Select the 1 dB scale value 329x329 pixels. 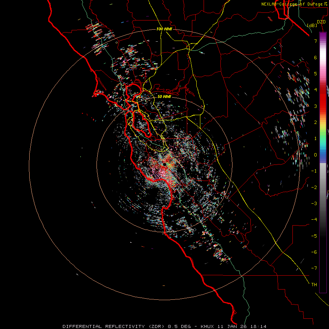click(315, 139)
